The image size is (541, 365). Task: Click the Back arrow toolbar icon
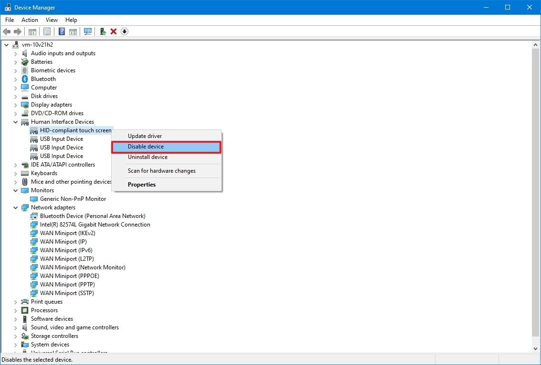pyautogui.click(x=7, y=32)
